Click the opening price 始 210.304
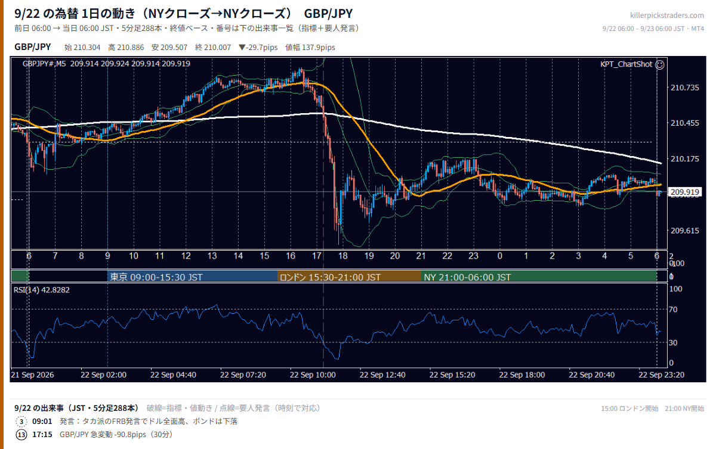Screen dimensions: 716x449 84,48
